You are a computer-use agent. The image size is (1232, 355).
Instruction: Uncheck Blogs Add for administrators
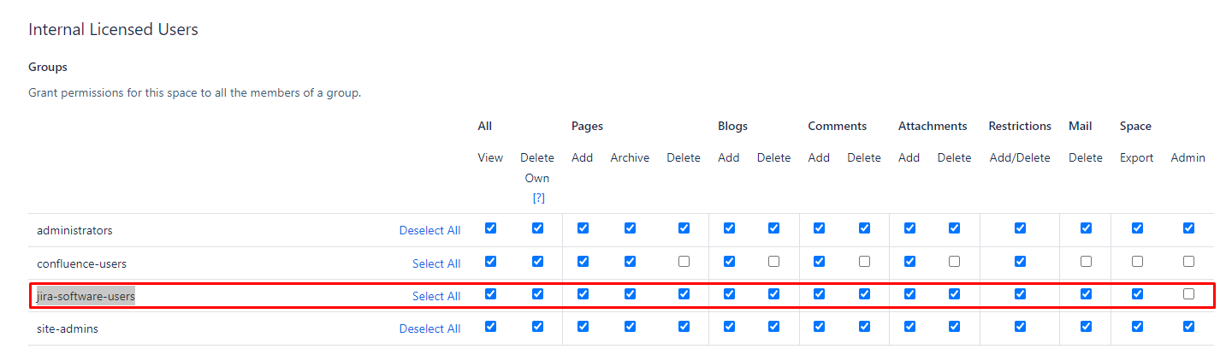pyautogui.click(x=729, y=228)
